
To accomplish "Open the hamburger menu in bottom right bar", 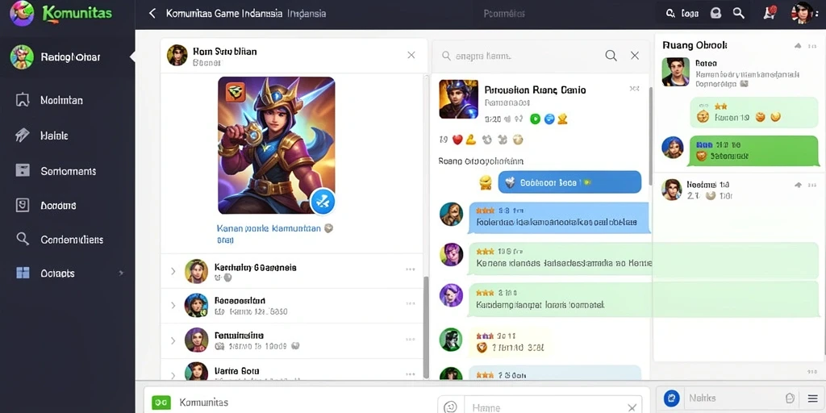I will (x=812, y=398).
